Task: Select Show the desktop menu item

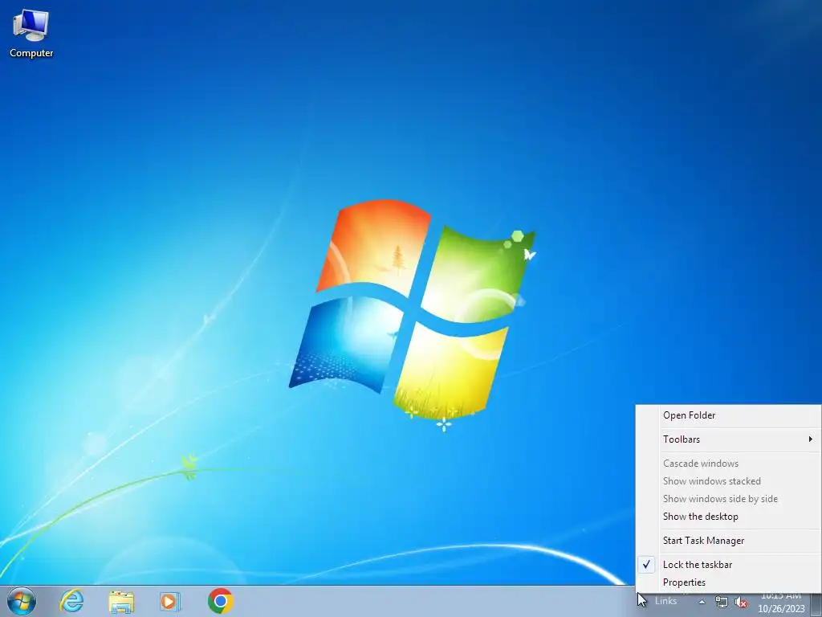Action: (728, 517)
